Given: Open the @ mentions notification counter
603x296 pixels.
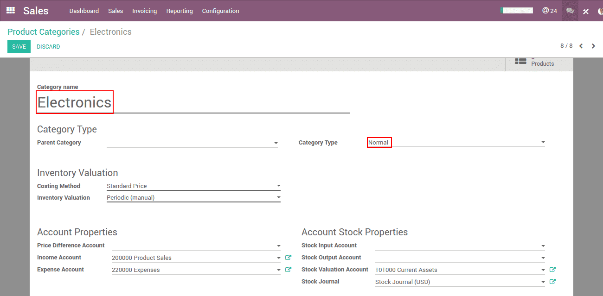Looking at the screenshot, I should click(549, 11).
